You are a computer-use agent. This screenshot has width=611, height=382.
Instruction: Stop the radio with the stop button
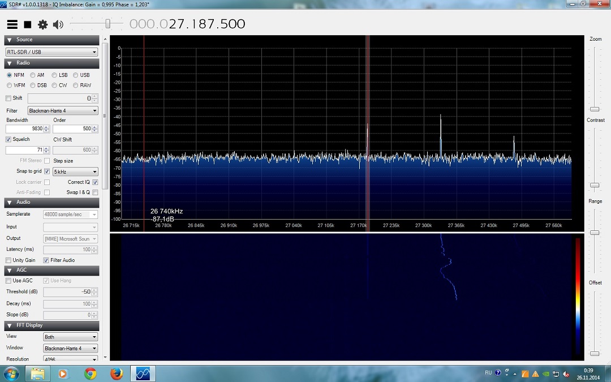point(27,24)
